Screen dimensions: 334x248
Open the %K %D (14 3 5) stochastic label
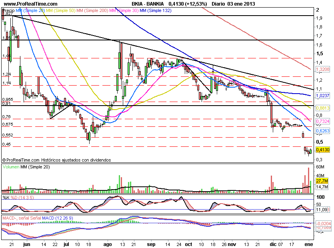(18, 198)
